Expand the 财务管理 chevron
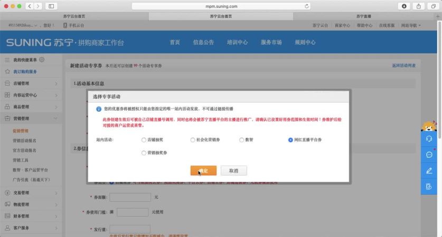The height and width of the screenshot is (237, 442). click(x=56, y=216)
